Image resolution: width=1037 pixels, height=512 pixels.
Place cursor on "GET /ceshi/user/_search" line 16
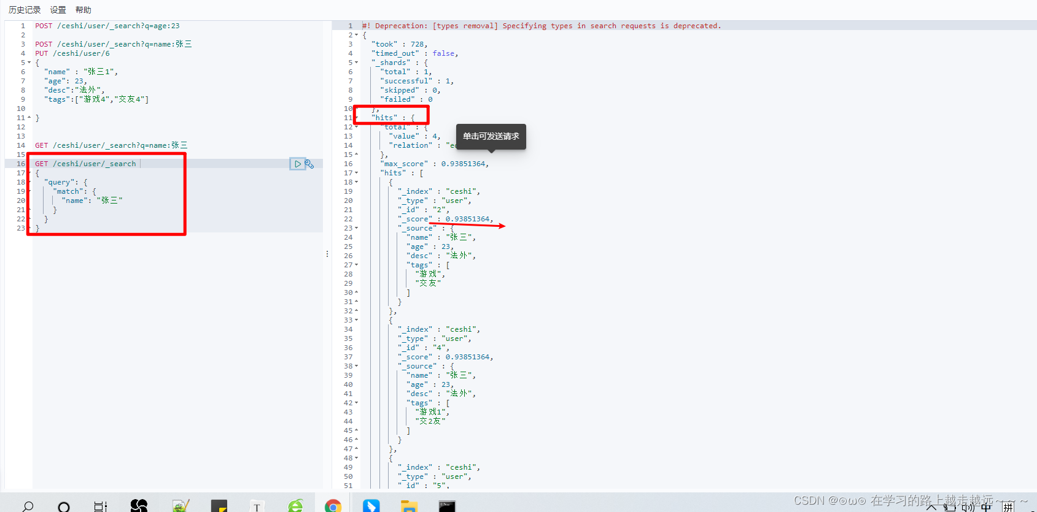point(85,164)
